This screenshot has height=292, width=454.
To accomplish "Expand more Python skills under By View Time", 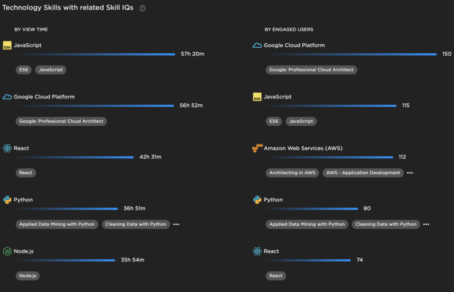I will coord(176,224).
